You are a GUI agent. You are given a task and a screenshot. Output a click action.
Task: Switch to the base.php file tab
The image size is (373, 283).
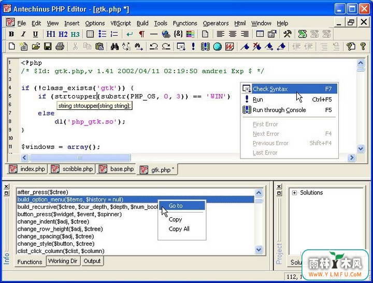[x=117, y=169]
